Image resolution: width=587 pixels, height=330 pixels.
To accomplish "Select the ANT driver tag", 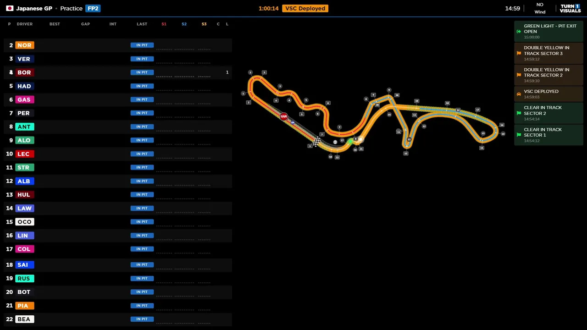I will coord(24,126).
